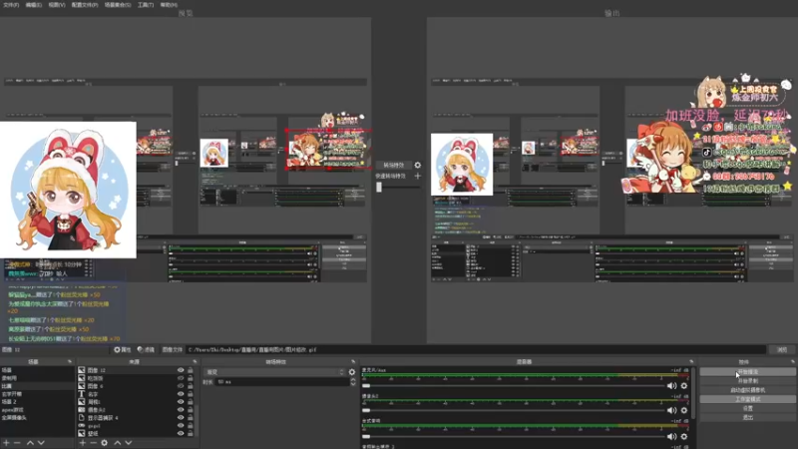Image resolution: width=798 pixels, height=449 pixels.
Task: Click the 启动虚拟摄像机 button
Action: pos(747,390)
